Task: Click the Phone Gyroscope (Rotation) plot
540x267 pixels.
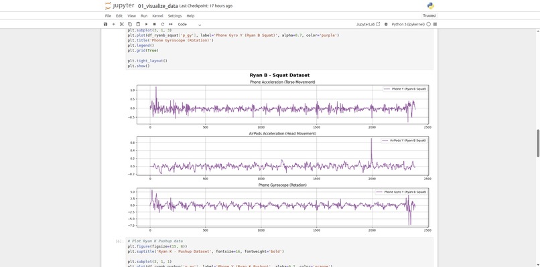Action: click(283, 207)
